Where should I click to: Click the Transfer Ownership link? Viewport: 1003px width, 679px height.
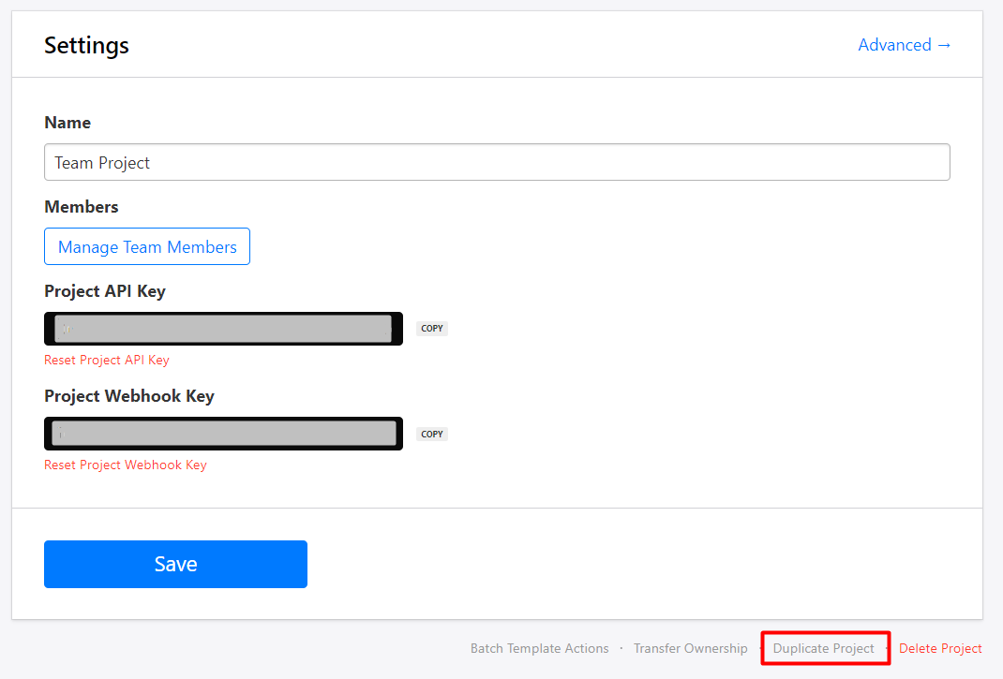[690, 648]
